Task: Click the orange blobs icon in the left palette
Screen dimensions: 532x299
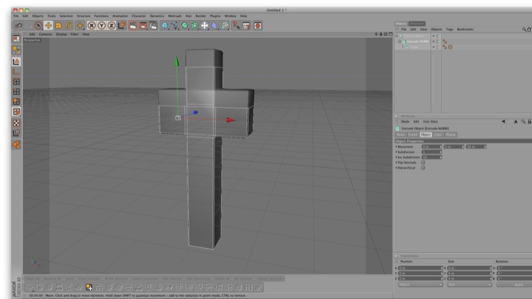Action: click(16, 145)
